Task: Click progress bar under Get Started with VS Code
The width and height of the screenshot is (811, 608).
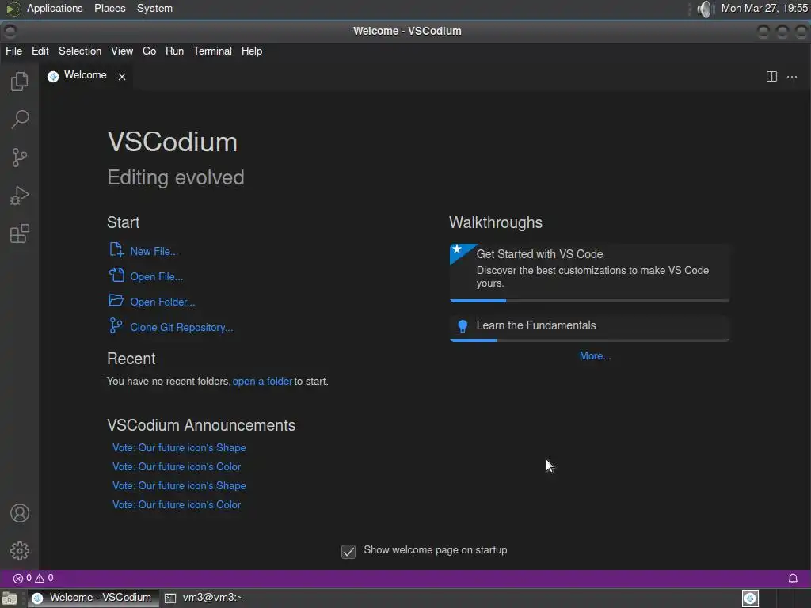Action: pos(589,300)
